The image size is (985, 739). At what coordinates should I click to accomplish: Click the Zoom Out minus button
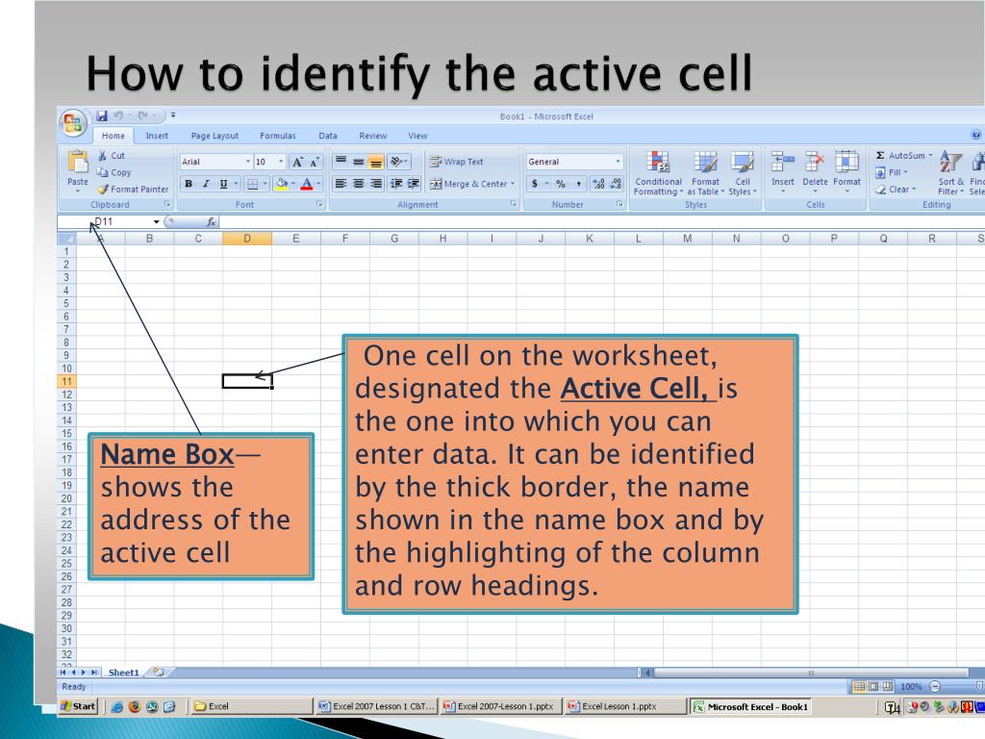[935, 687]
